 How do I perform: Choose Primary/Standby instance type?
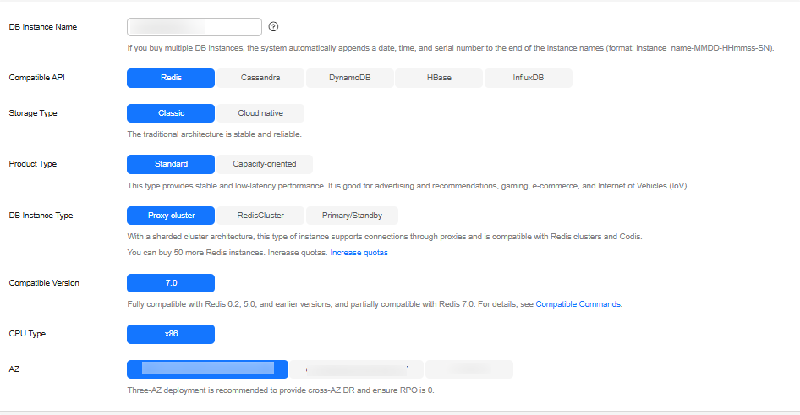coord(352,216)
